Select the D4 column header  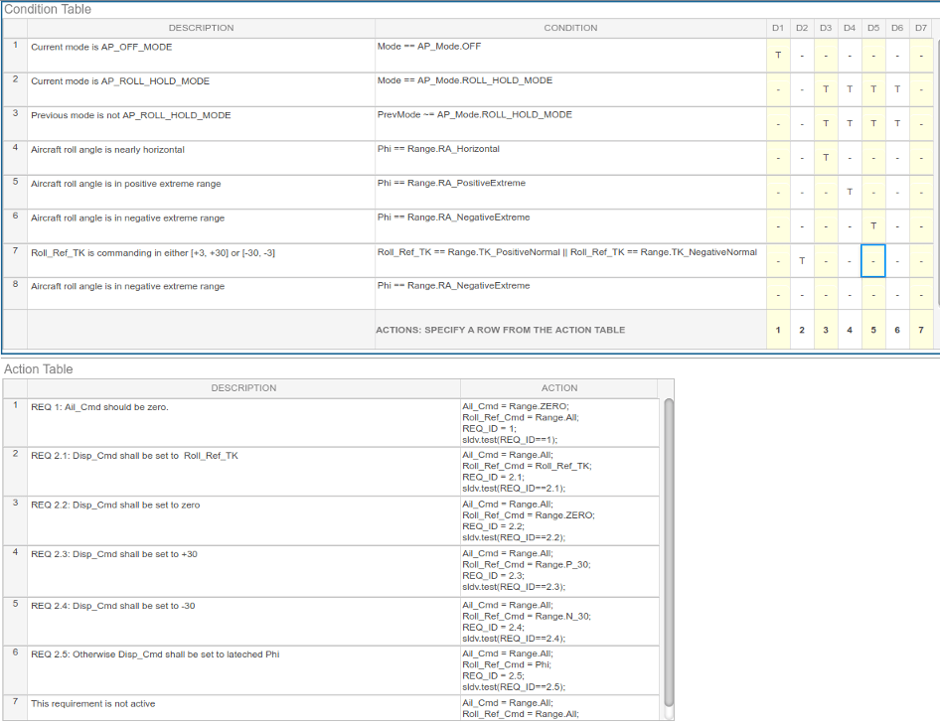click(x=850, y=28)
